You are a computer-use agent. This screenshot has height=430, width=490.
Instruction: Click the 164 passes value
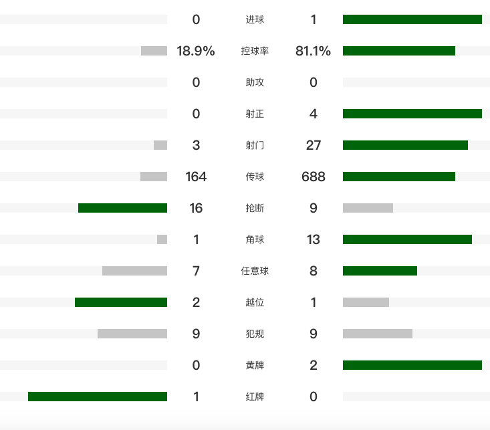pyautogui.click(x=196, y=177)
